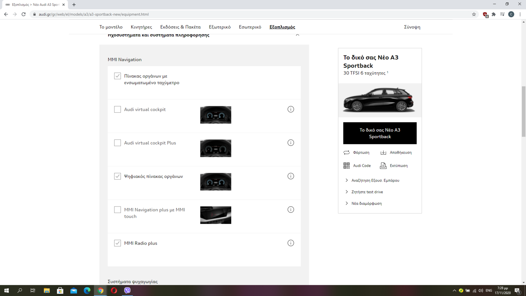Check MMI Navigation plus με MMI touch
This screenshot has width=526, height=296.
[x=117, y=210]
